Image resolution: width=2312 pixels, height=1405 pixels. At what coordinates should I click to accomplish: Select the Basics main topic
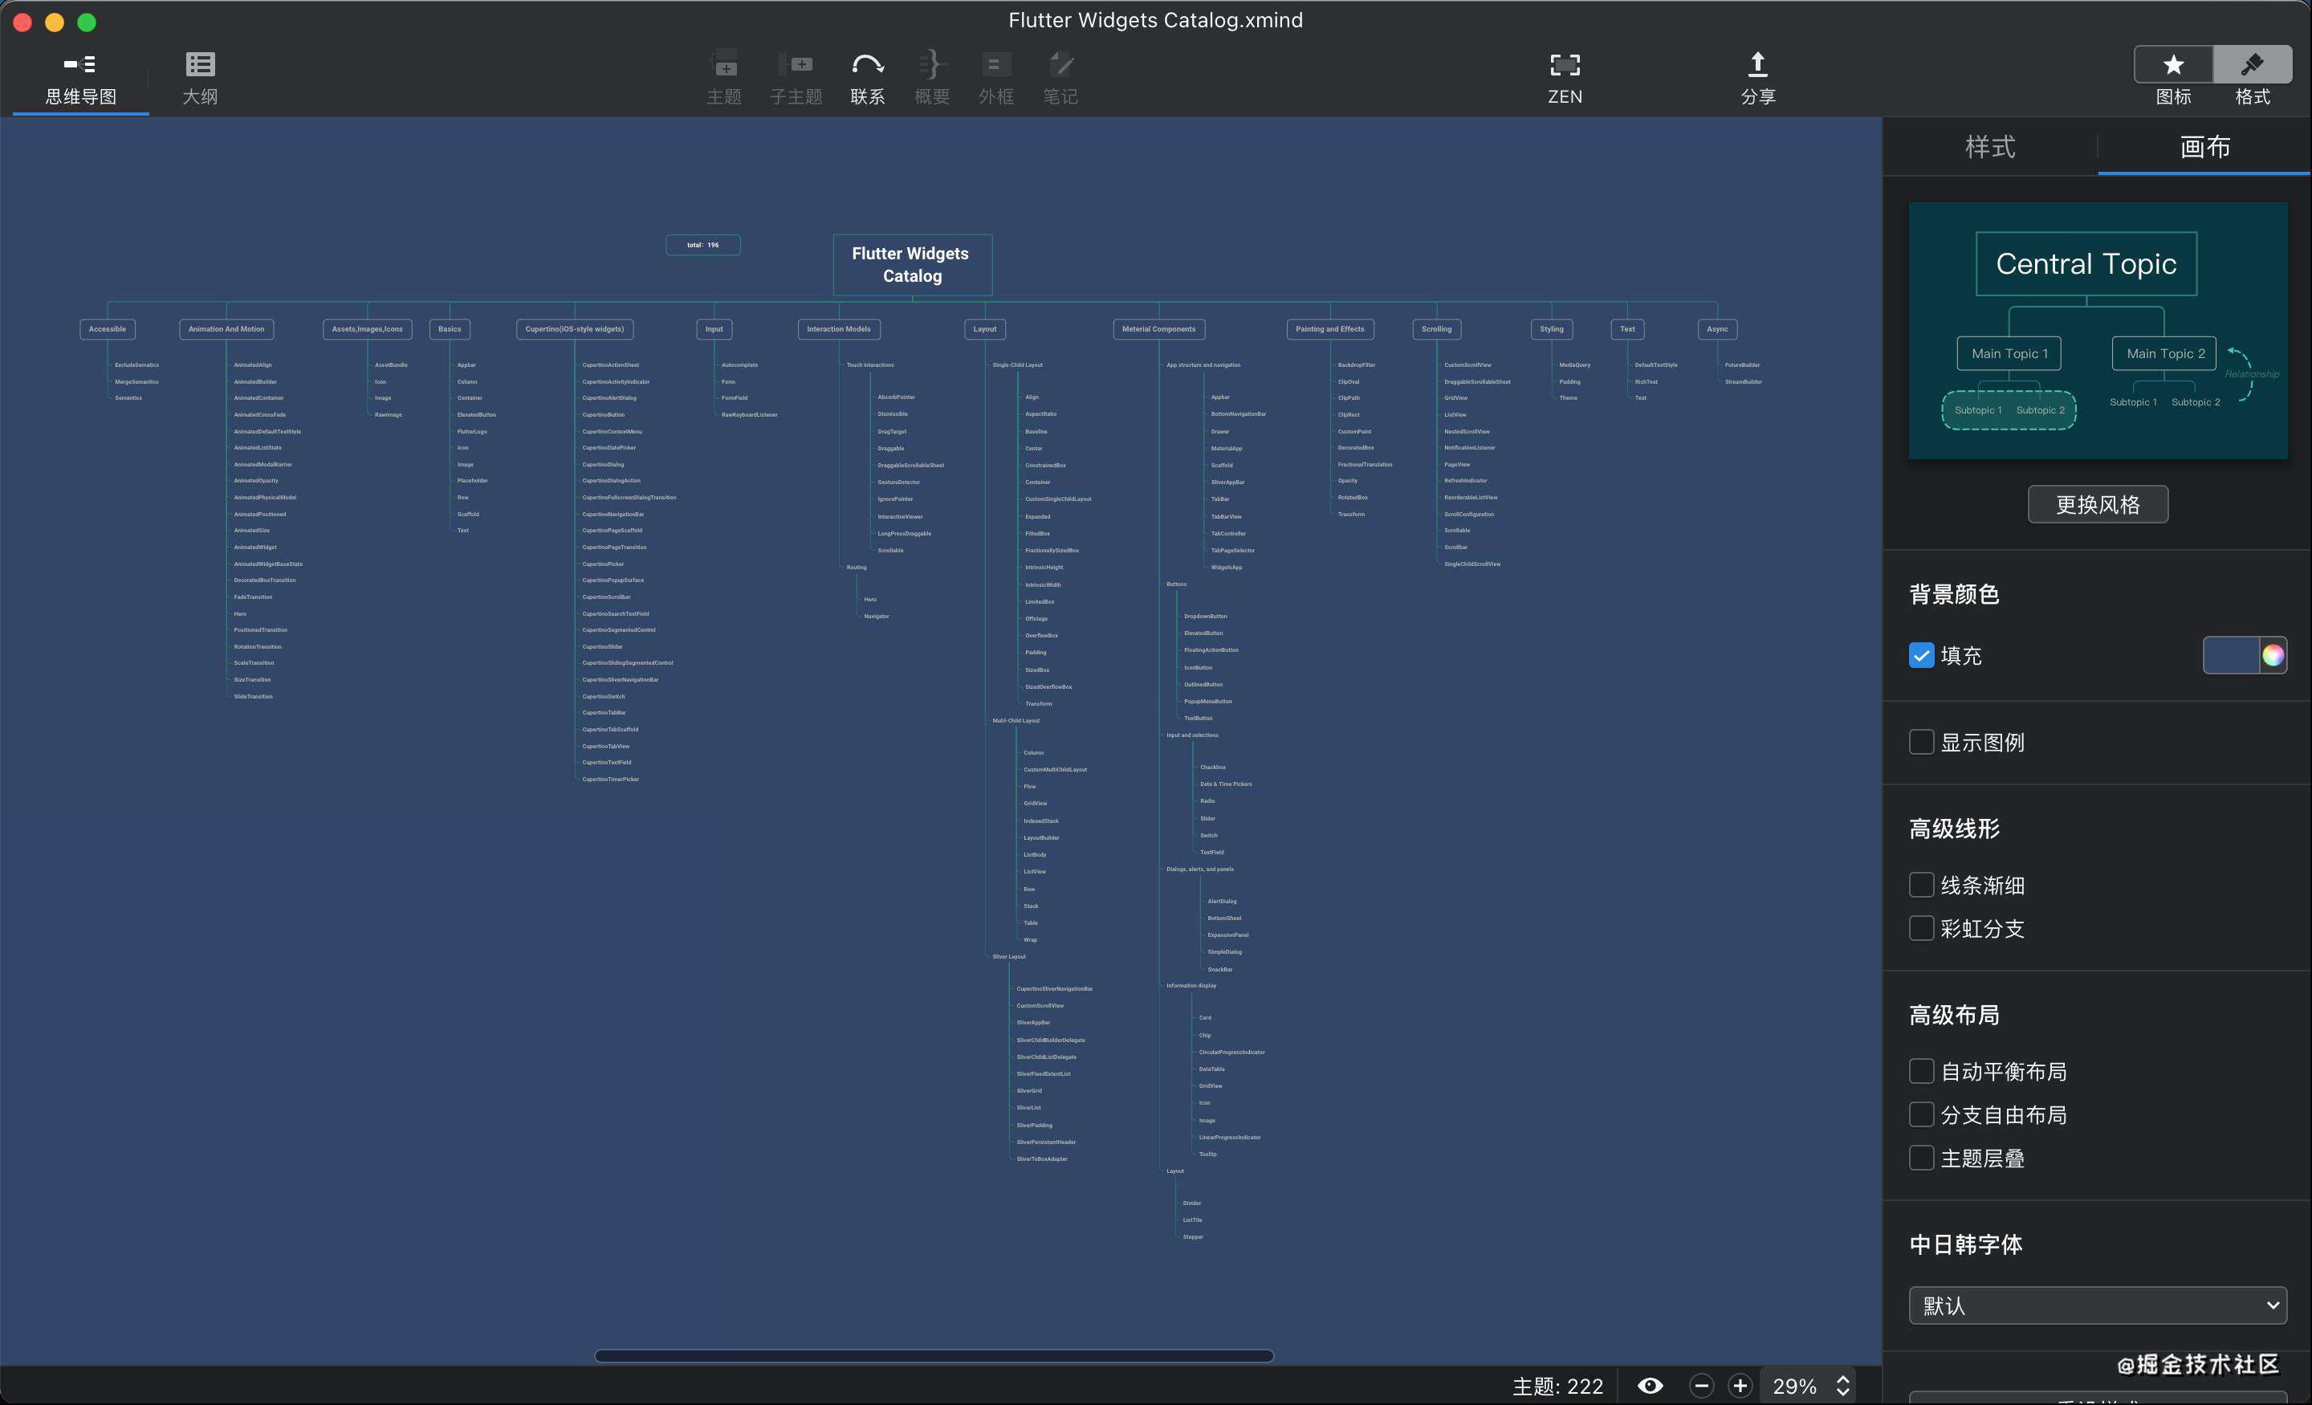click(x=450, y=329)
